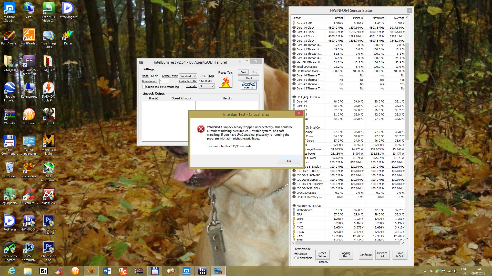Click the Logging Start button
Screen dimensions: 492x276
coord(345,255)
